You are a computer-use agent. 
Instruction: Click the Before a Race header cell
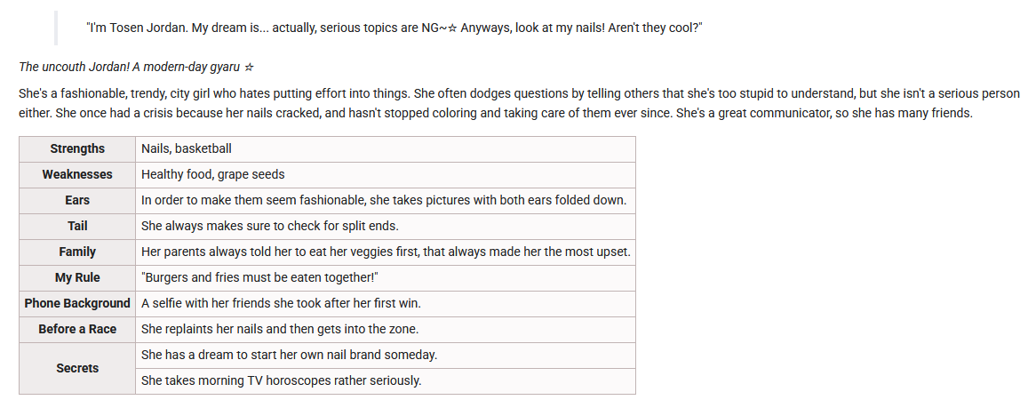pos(77,329)
